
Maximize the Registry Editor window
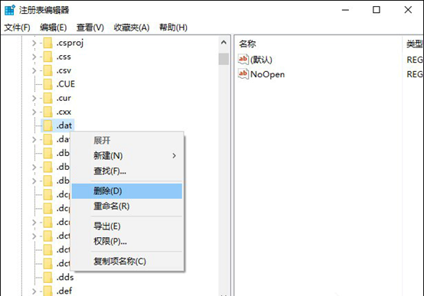pyautogui.click(x=376, y=10)
